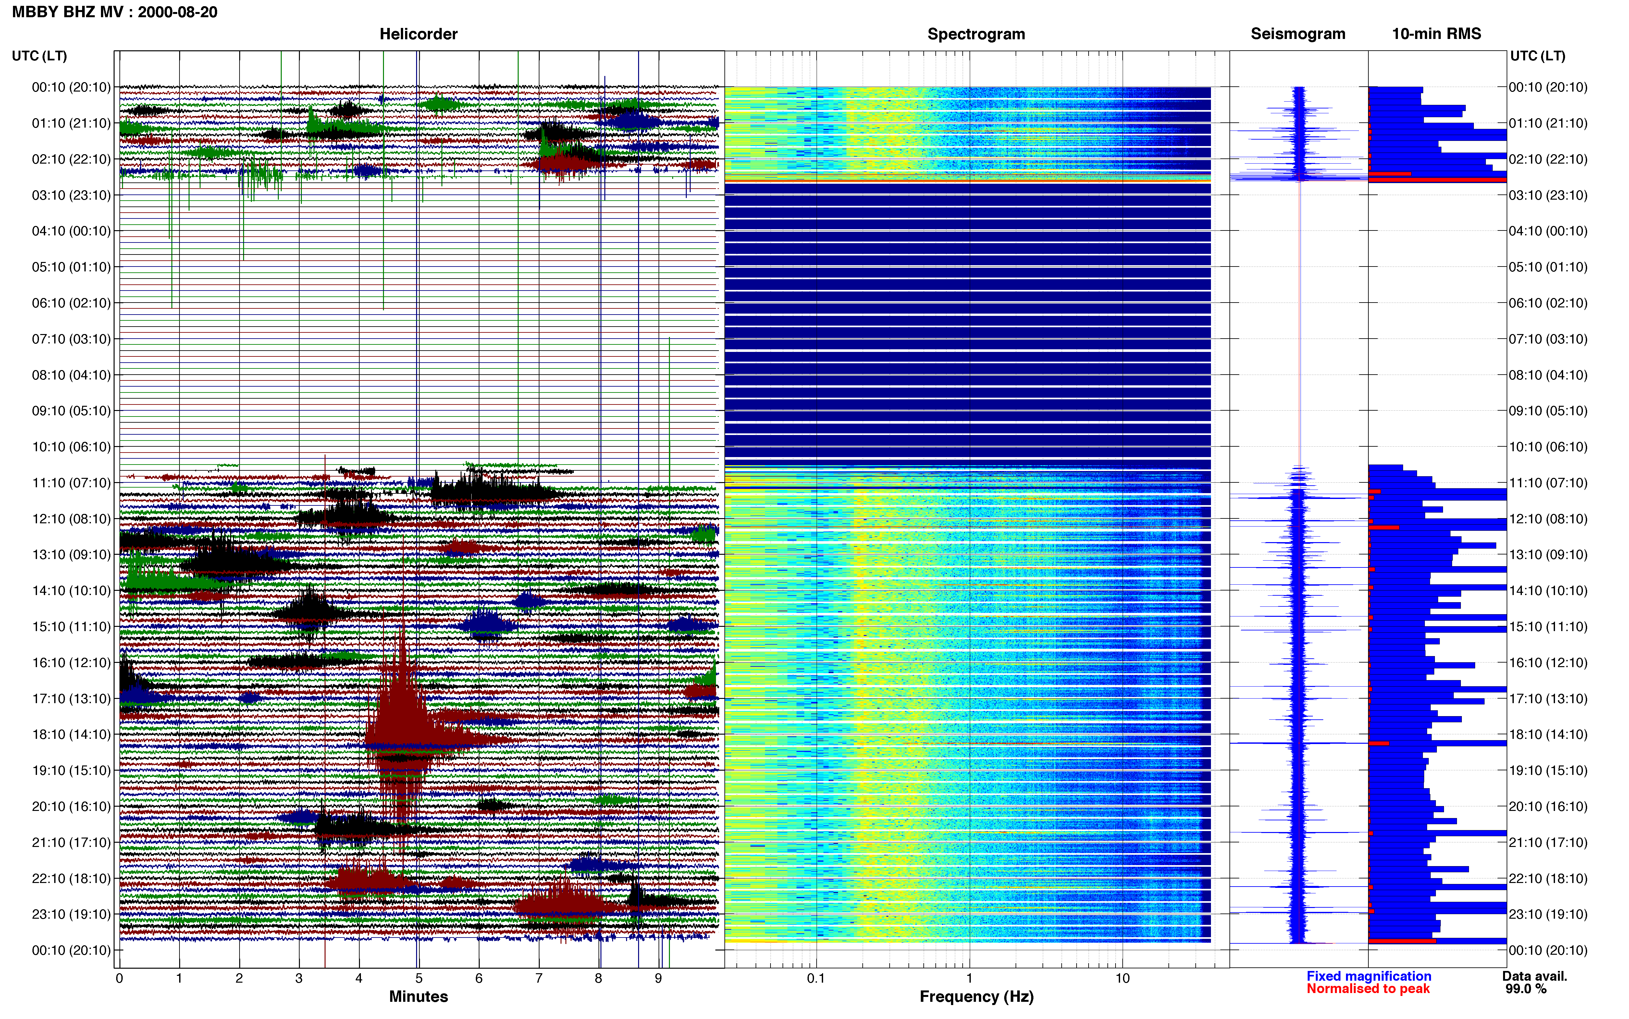
Task: Click Minutes axis tick 5
Action: 419,978
